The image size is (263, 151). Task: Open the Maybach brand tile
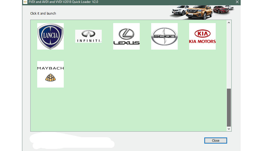pos(50,74)
